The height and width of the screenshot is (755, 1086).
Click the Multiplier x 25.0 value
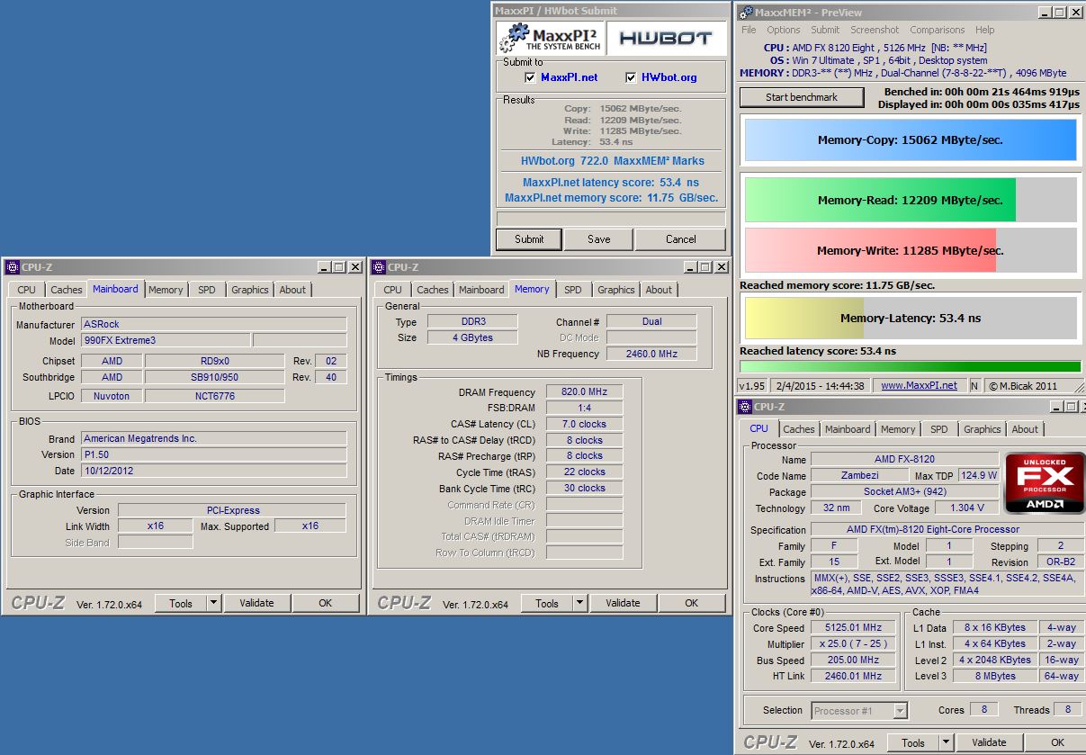pyautogui.click(x=854, y=644)
